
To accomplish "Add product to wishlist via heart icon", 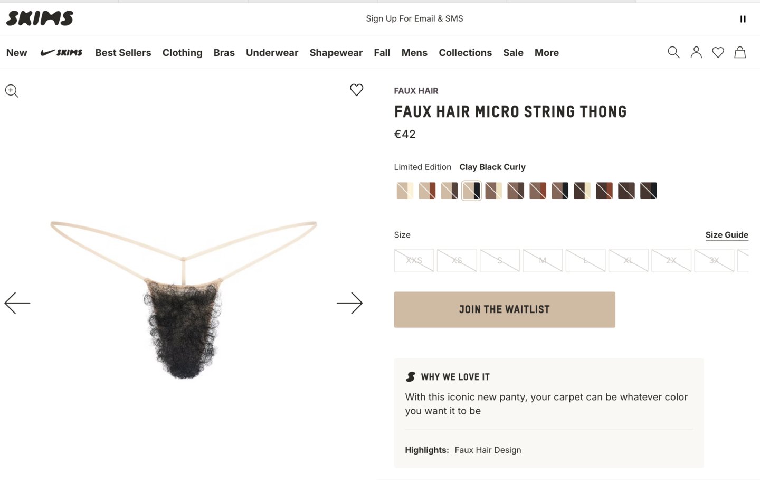I will point(356,90).
